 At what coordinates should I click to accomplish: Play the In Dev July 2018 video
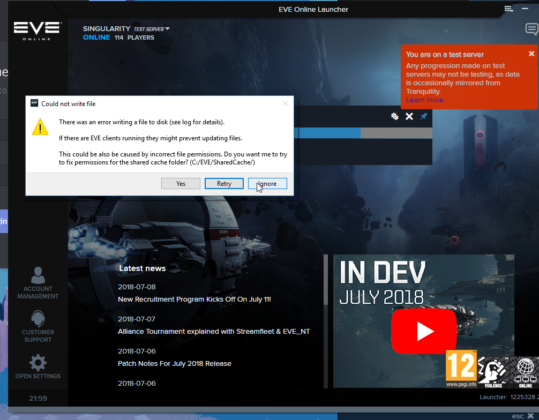424,331
